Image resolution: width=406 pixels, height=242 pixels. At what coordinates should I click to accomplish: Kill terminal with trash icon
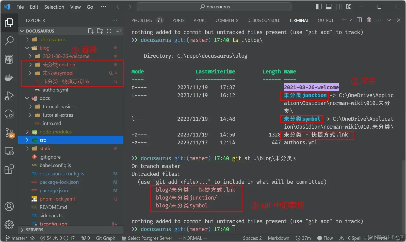click(369, 20)
